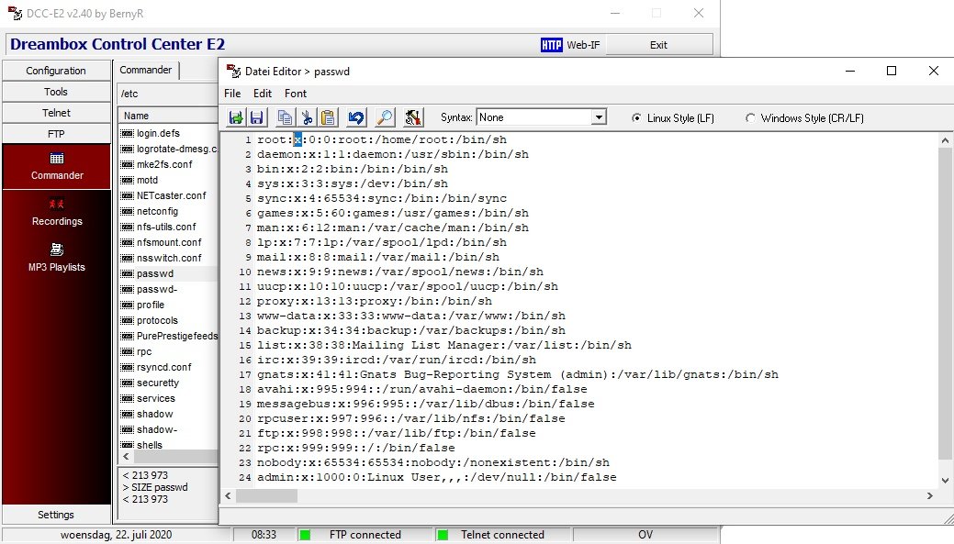Open the Font menu in editor

tap(296, 94)
